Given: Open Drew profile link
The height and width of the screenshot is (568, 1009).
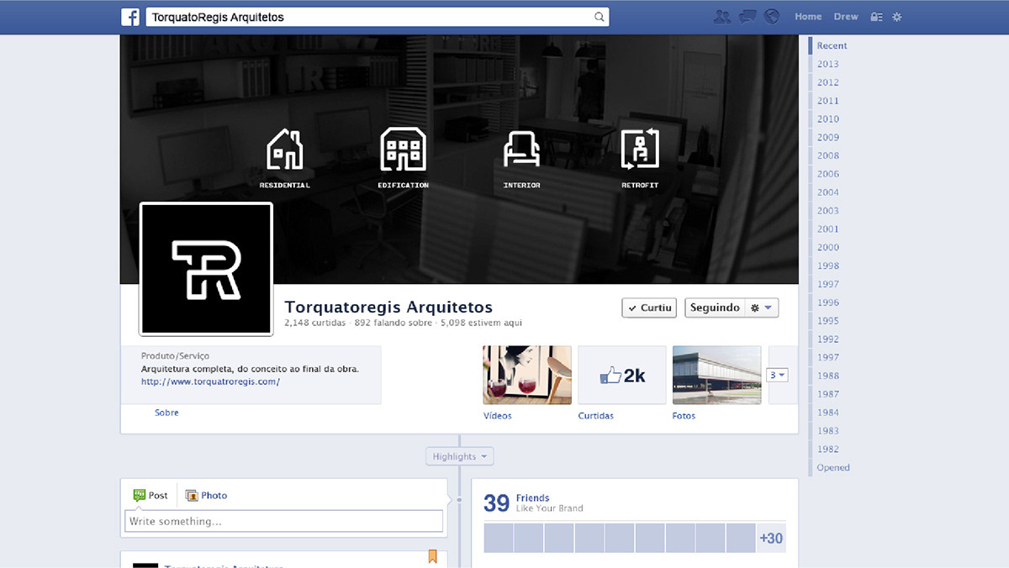Looking at the screenshot, I should [846, 17].
